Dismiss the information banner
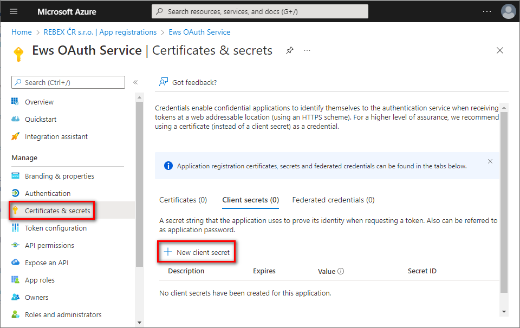This screenshot has height=328, width=520. pos(490,161)
